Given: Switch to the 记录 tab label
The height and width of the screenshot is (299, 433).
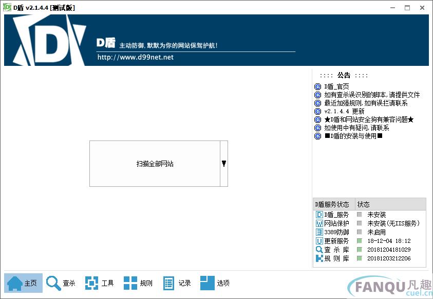Looking at the screenshot, I should [185, 283].
